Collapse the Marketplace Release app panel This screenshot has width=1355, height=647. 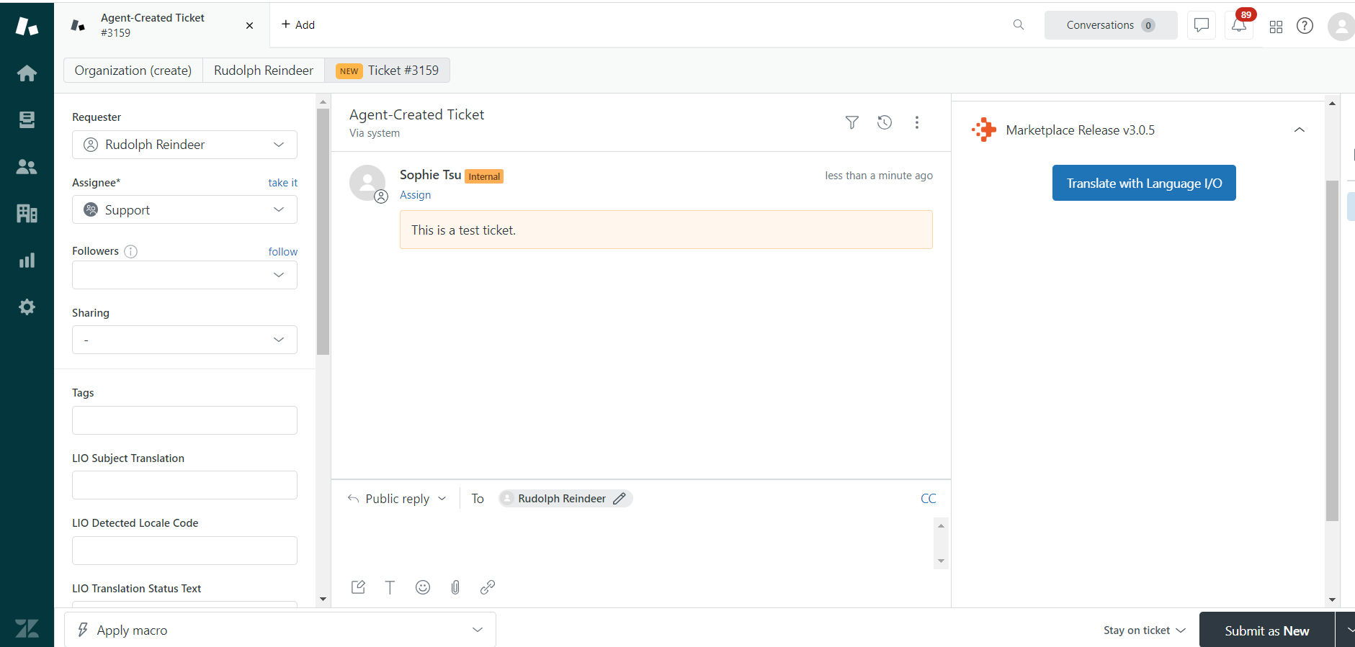[x=1299, y=130]
